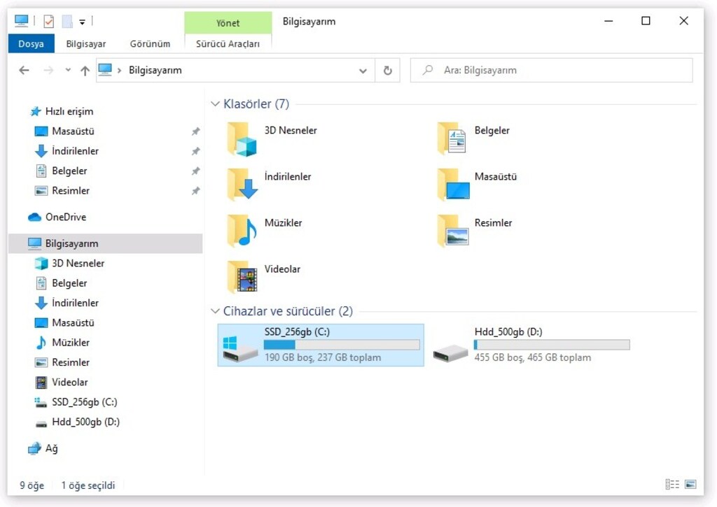
Task: Switch to large icons view in status bar
Action: 690,485
